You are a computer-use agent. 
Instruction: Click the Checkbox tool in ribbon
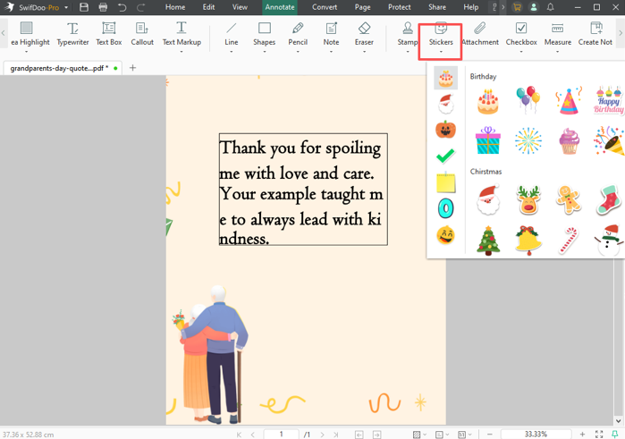pyautogui.click(x=521, y=34)
